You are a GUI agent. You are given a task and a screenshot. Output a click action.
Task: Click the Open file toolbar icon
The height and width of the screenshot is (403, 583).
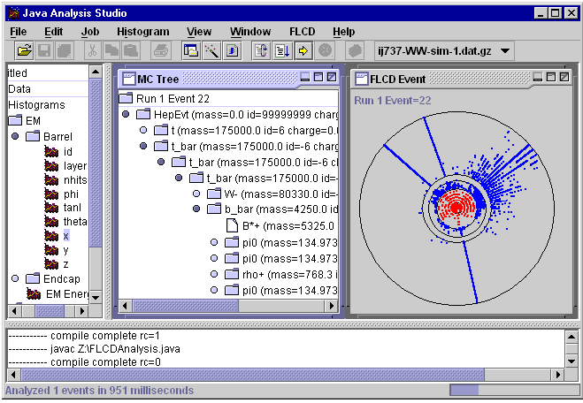[24, 51]
